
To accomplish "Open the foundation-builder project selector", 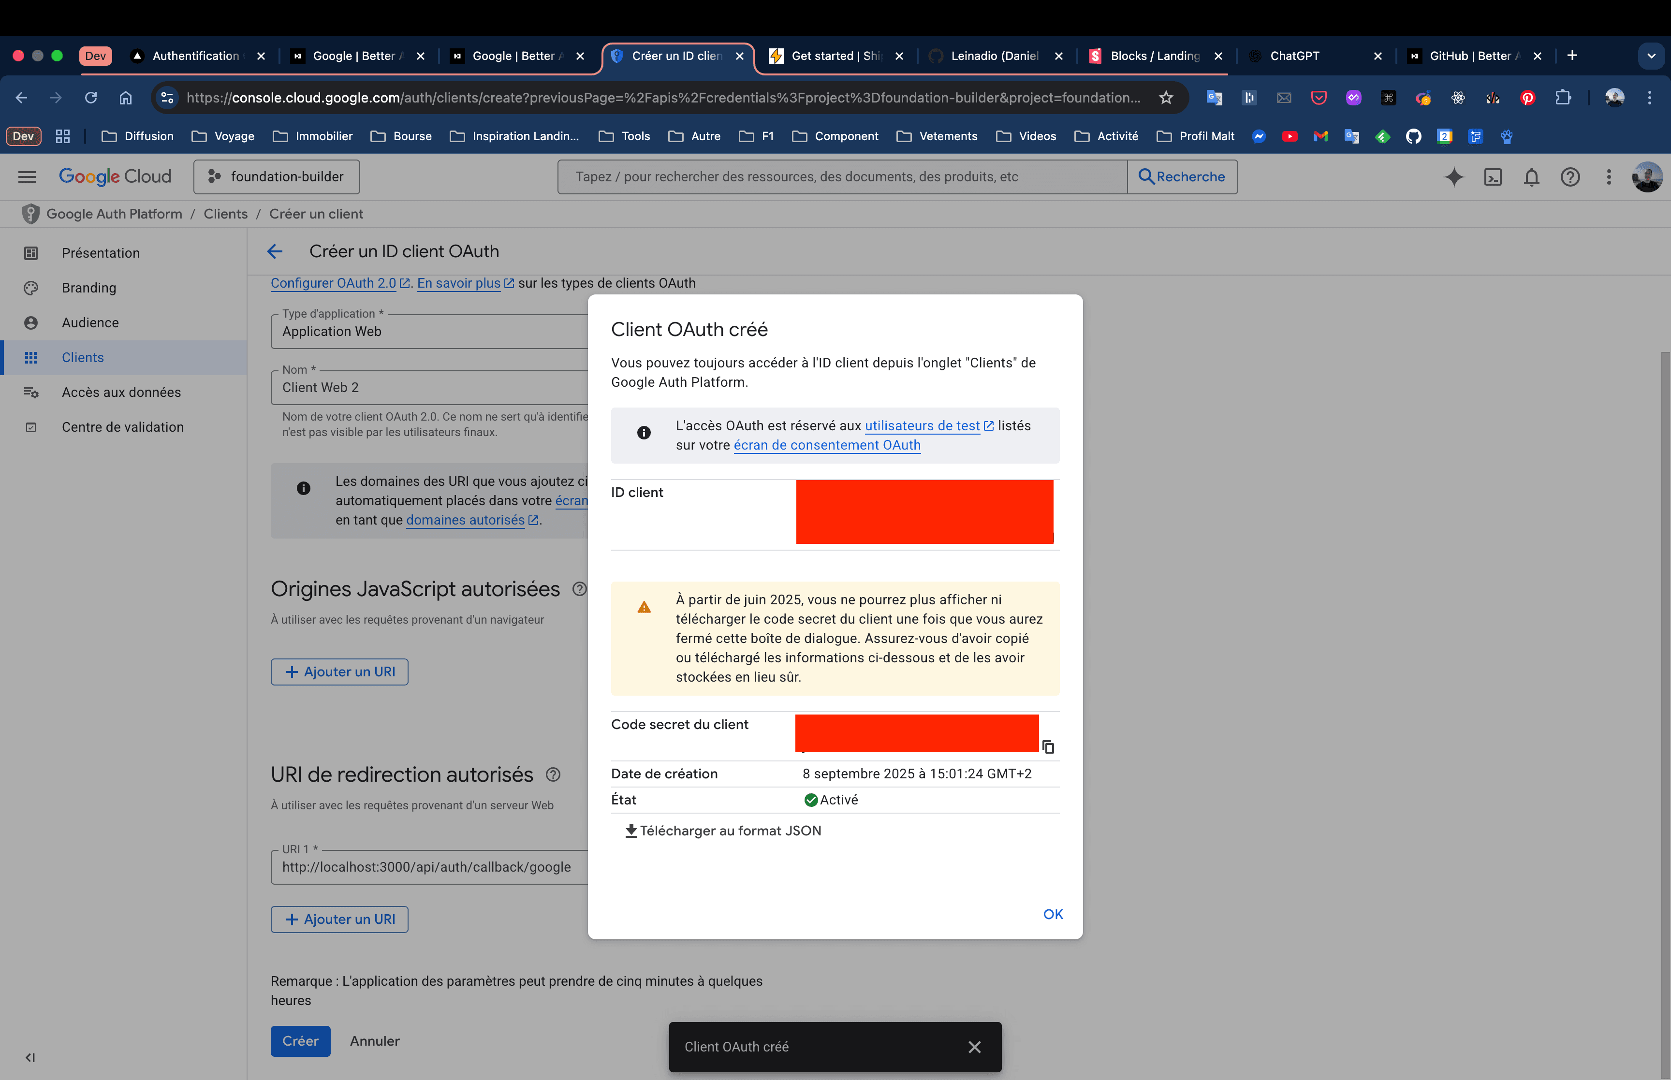I will point(277,177).
